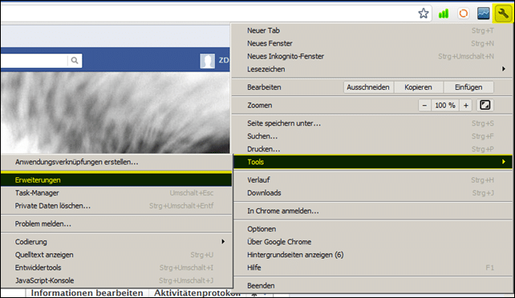Choose Seite speichern unter…
This screenshot has height=298, width=515.
click(x=372, y=123)
